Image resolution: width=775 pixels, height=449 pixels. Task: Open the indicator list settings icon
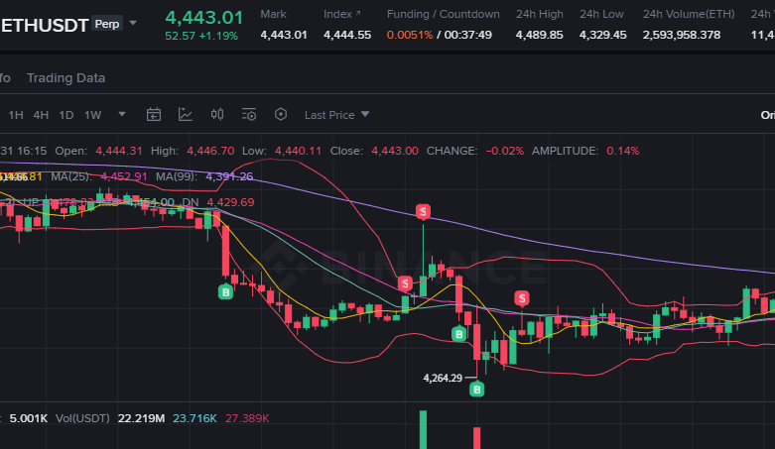tap(249, 115)
